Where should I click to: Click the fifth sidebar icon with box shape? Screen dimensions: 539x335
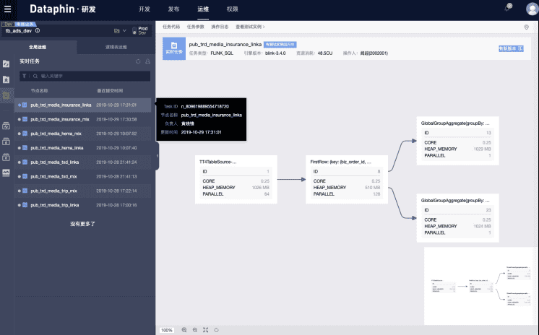pos(7,142)
